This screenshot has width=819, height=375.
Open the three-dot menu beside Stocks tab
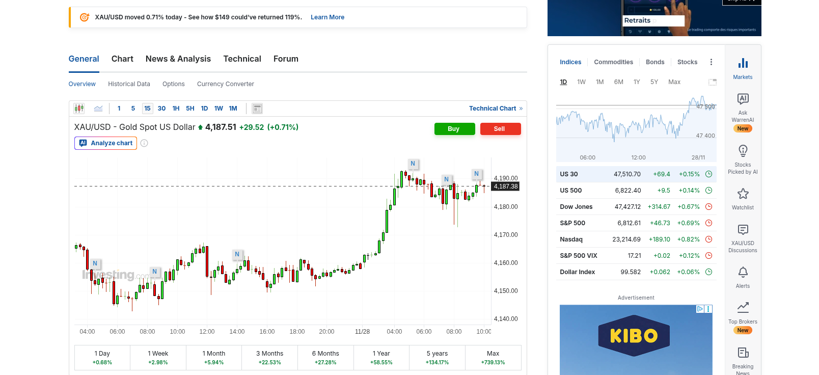tap(711, 62)
